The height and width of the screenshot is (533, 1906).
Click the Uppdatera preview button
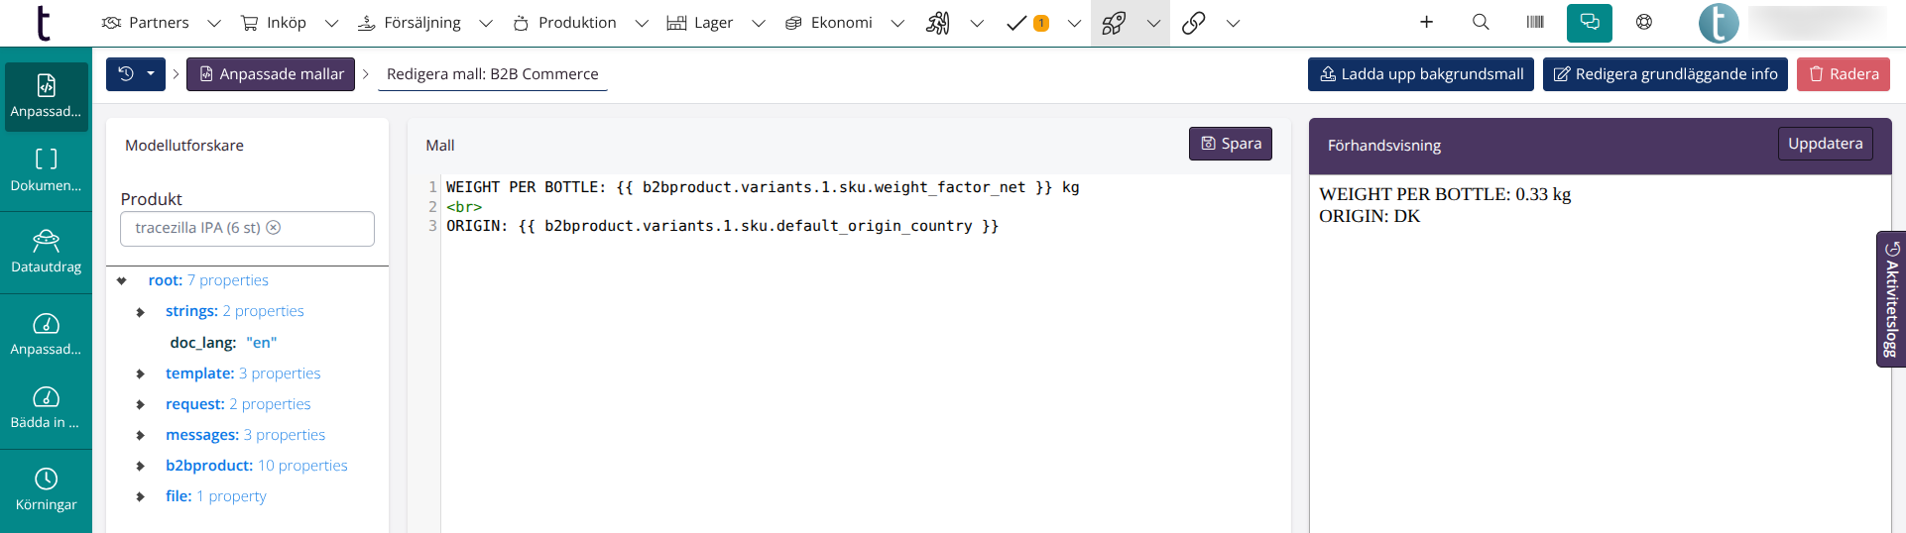pos(1825,144)
